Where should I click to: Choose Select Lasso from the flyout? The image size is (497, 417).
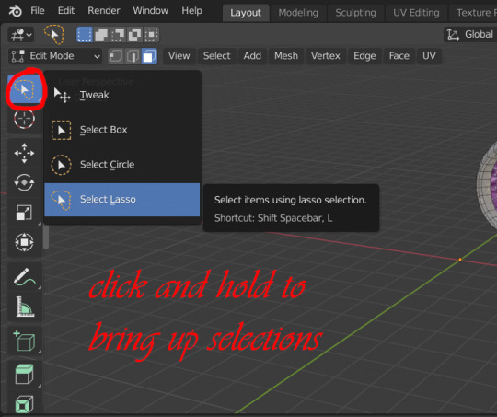(122, 200)
